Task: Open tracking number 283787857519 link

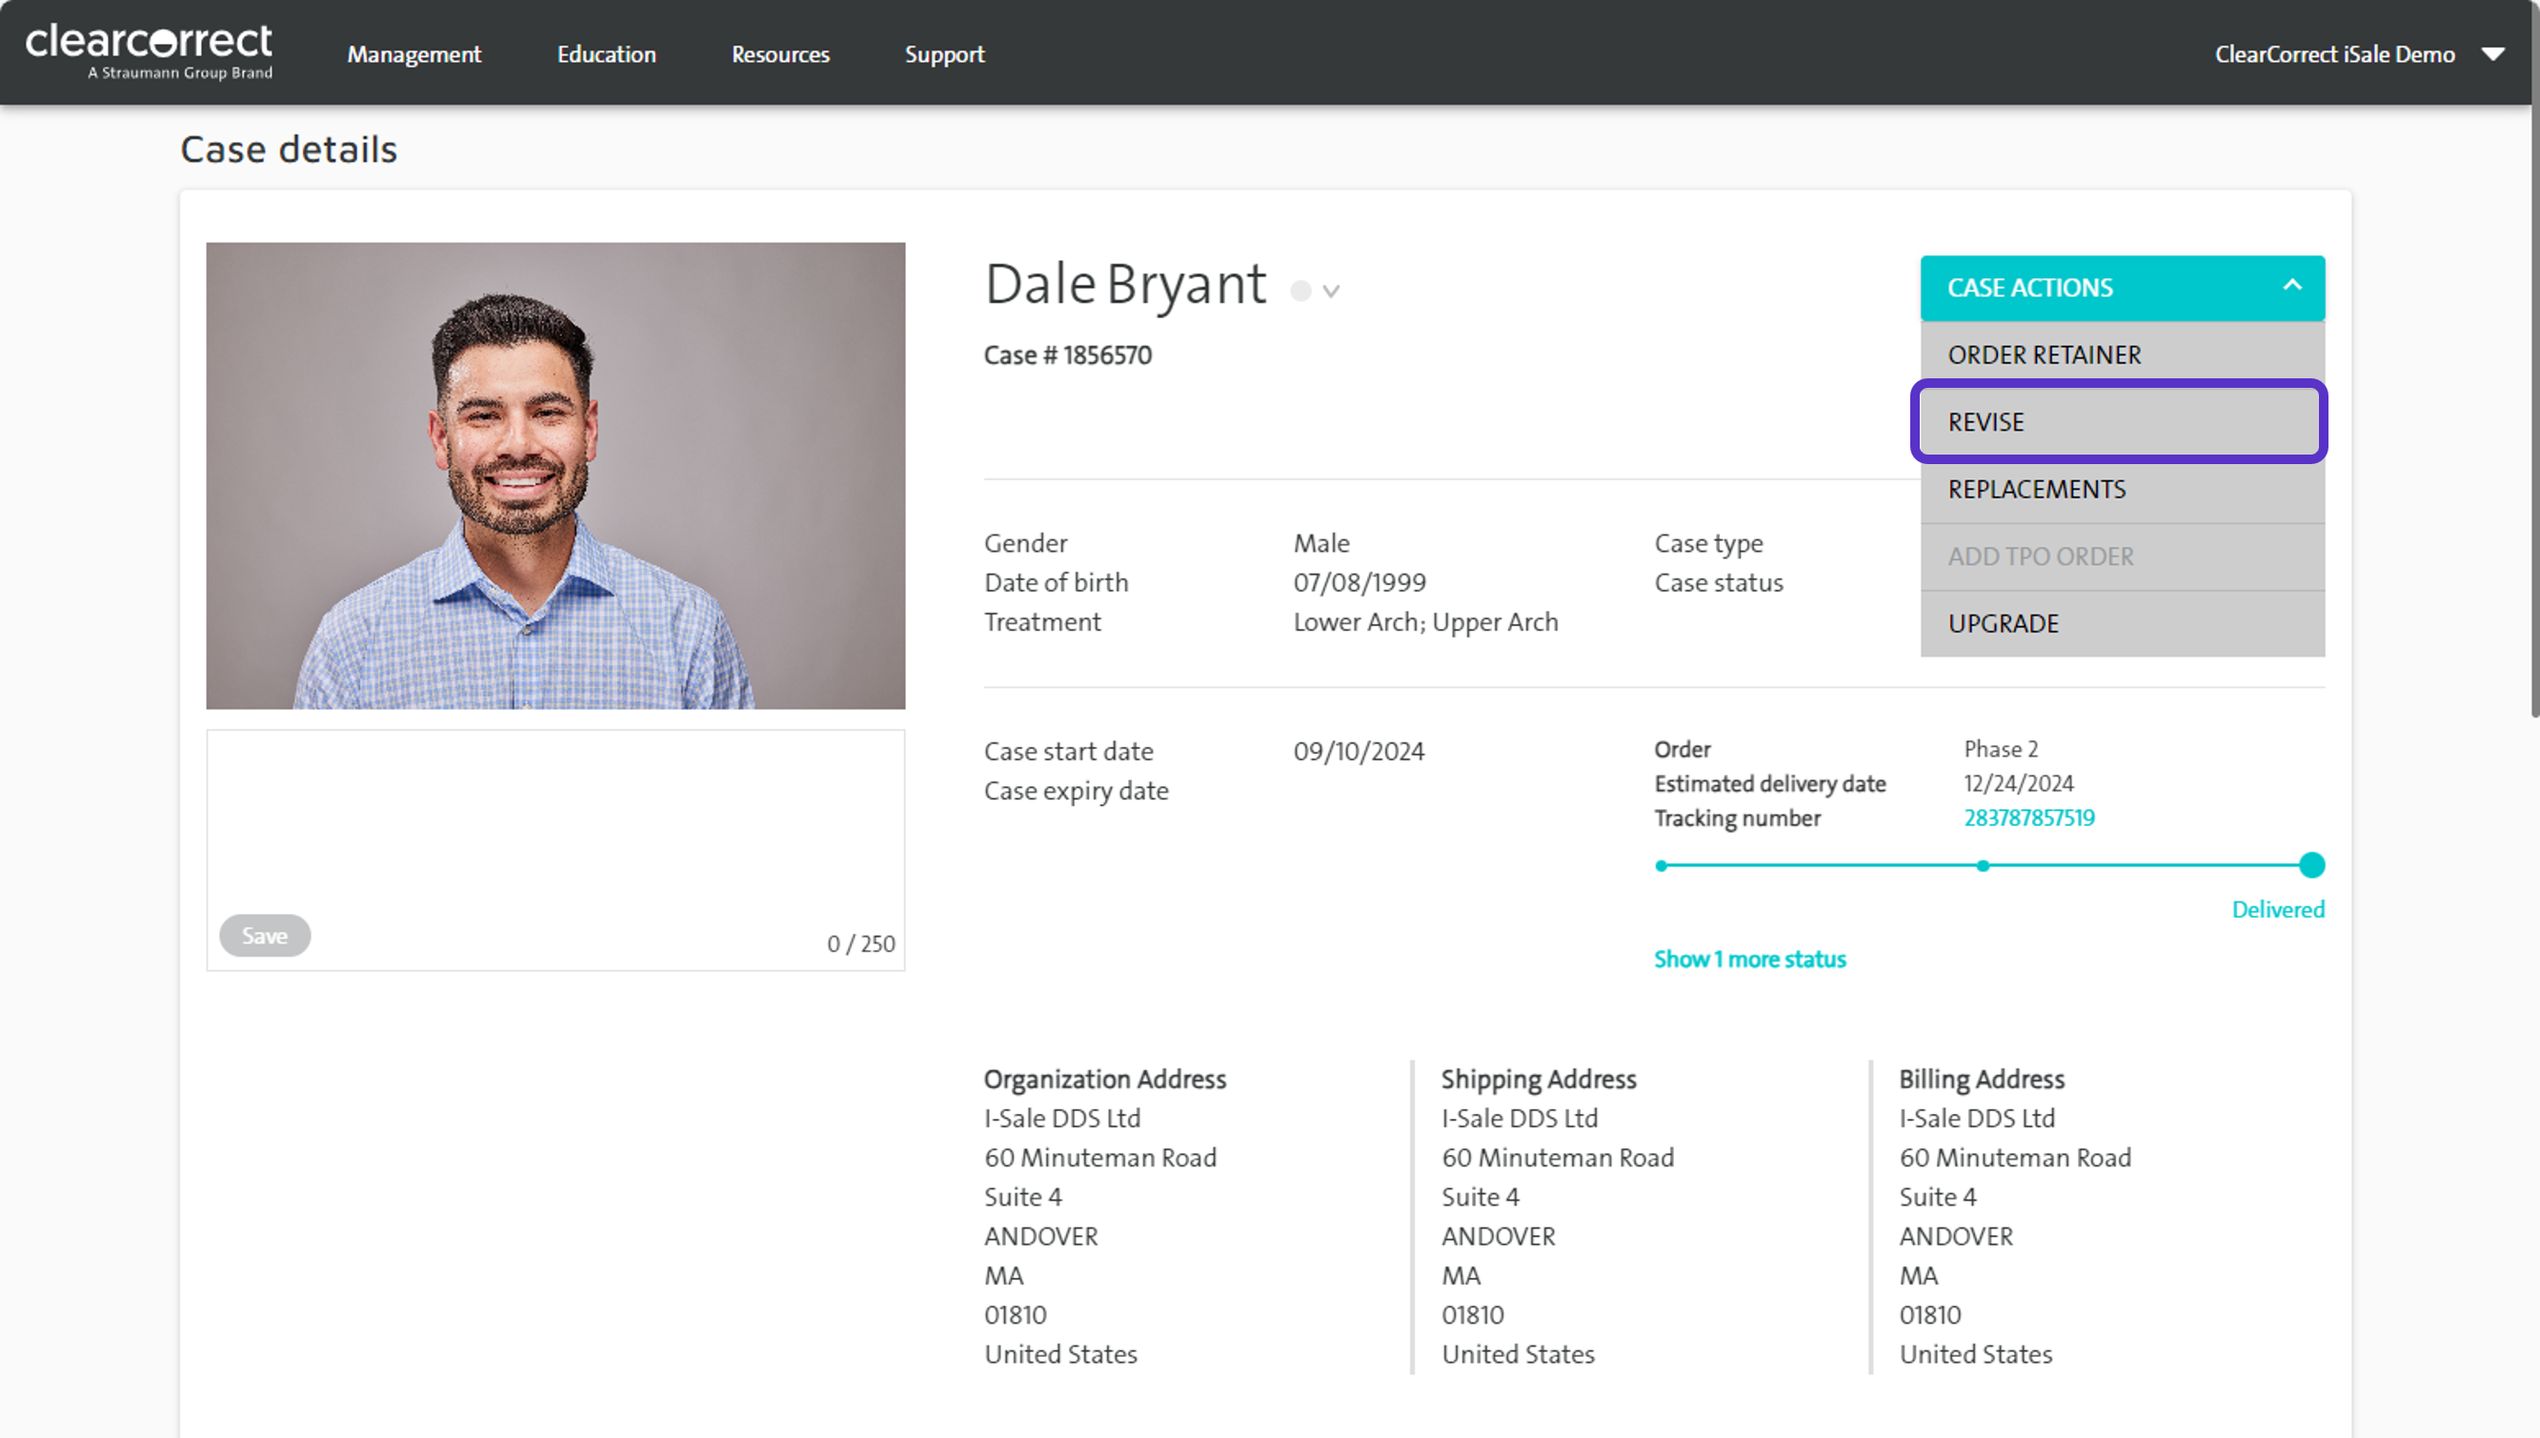Action: (x=2027, y=818)
